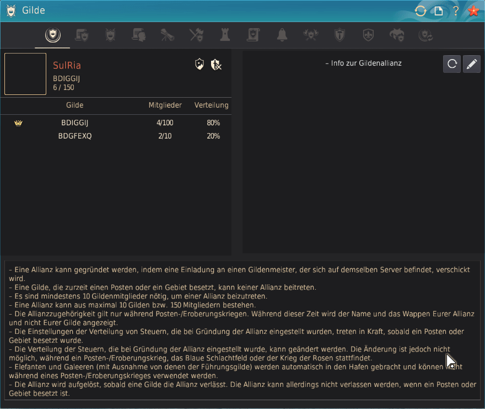Refresh the Gildenallianz info panel

(x=452, y=64)
